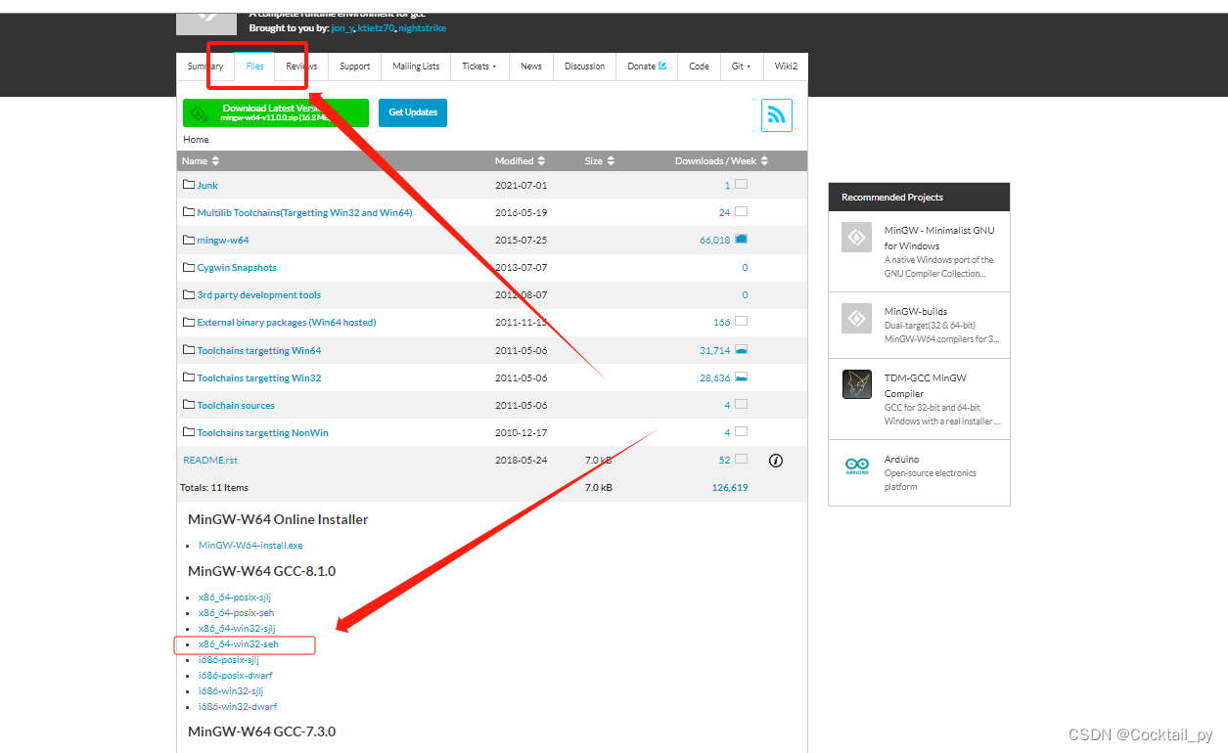1228x753 pixels.
Task: Click the i686-win32-dwarf link
Action: coord(238,707)
